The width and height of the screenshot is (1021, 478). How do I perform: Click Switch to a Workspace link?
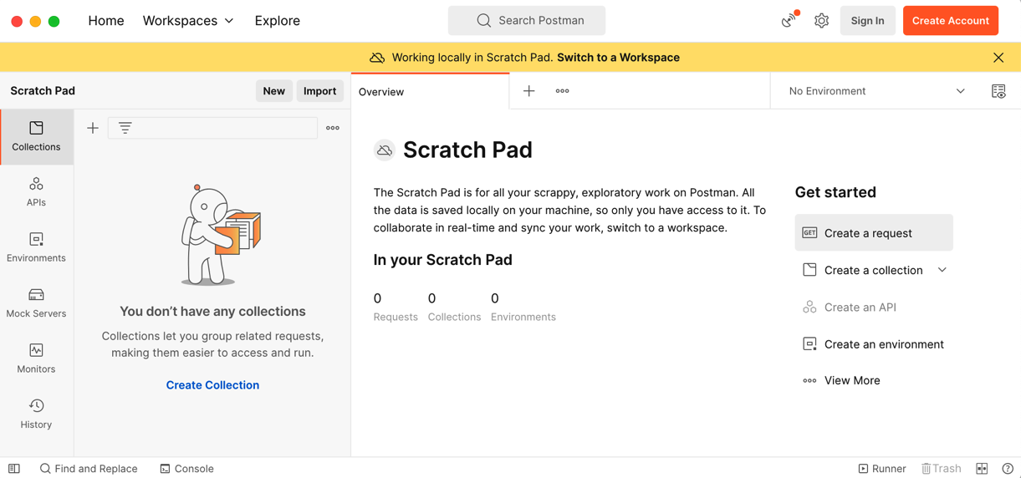[x=618, y=58]
